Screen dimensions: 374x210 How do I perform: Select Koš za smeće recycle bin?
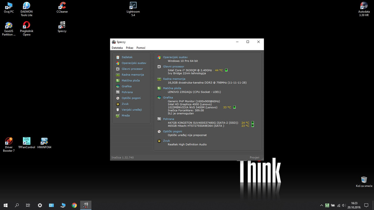364,182
